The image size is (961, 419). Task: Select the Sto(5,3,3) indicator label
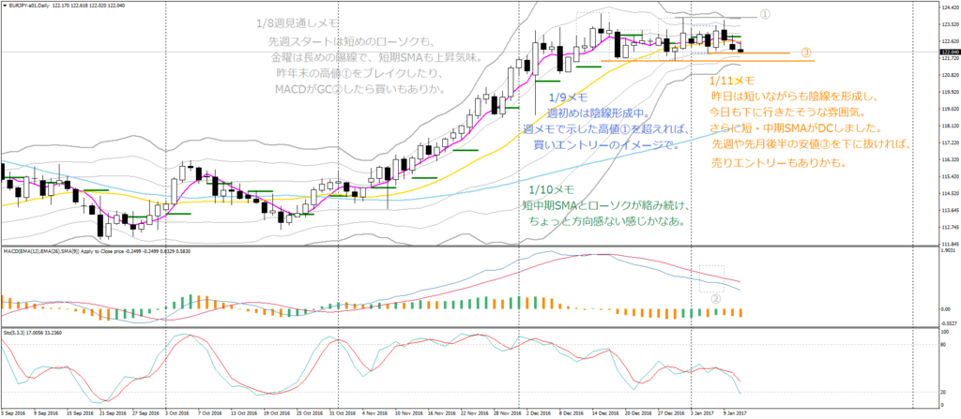pos(13,332)
